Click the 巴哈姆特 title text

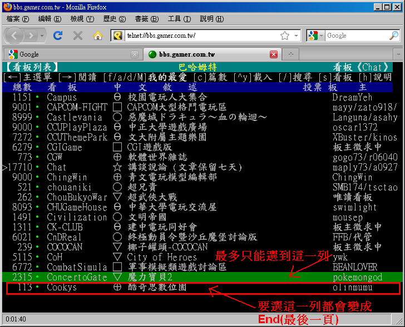coord(197,67)
